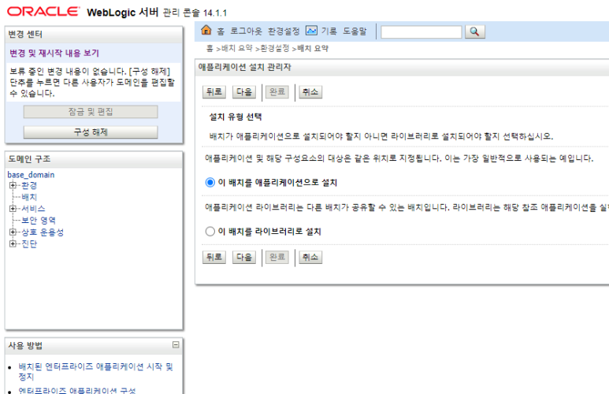Click the 설치 유형 선택 heading
The image size is (609, 394).
pyautogui.click(x=236, y=117)
